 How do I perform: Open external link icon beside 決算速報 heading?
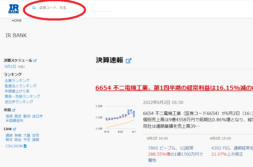click(129, 61)
